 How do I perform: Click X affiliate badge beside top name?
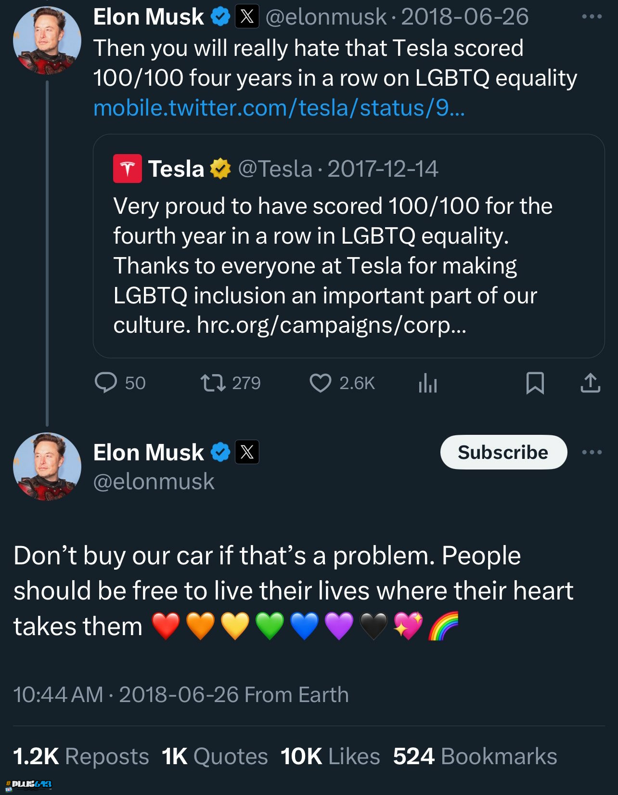click(247, 17)
